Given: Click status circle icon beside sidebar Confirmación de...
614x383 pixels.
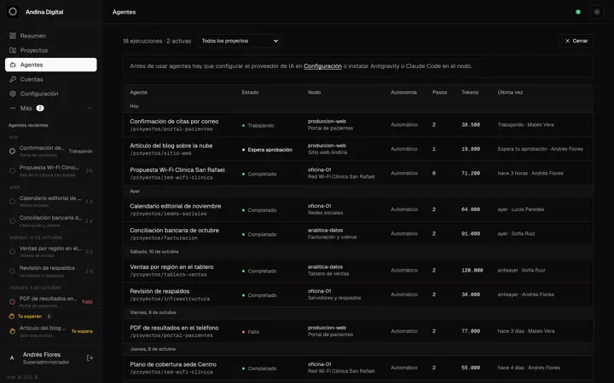Looking at the screenshot, I should point(12,151).
